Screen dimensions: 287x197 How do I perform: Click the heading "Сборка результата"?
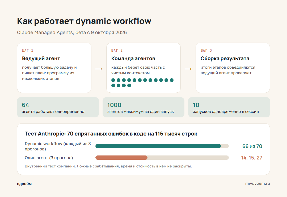225,59
